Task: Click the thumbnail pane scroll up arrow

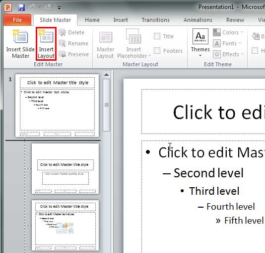Action: click(107, 75)
